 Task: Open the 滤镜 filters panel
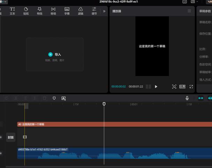[x=81, y=11]
